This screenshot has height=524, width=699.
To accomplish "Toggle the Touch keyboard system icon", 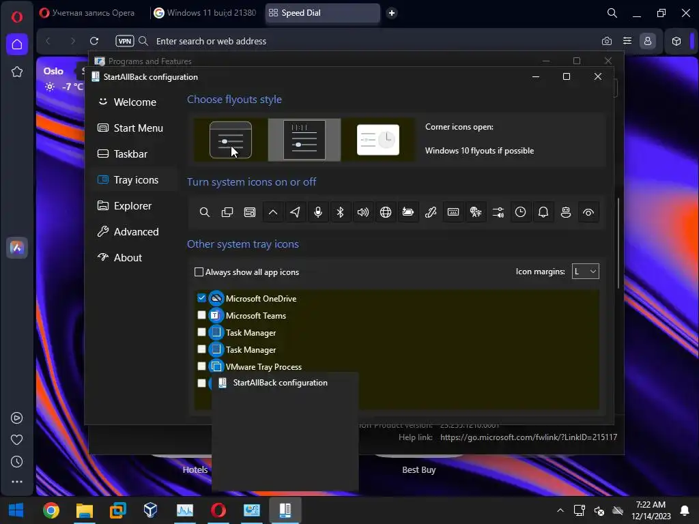I will coord(453,212).
